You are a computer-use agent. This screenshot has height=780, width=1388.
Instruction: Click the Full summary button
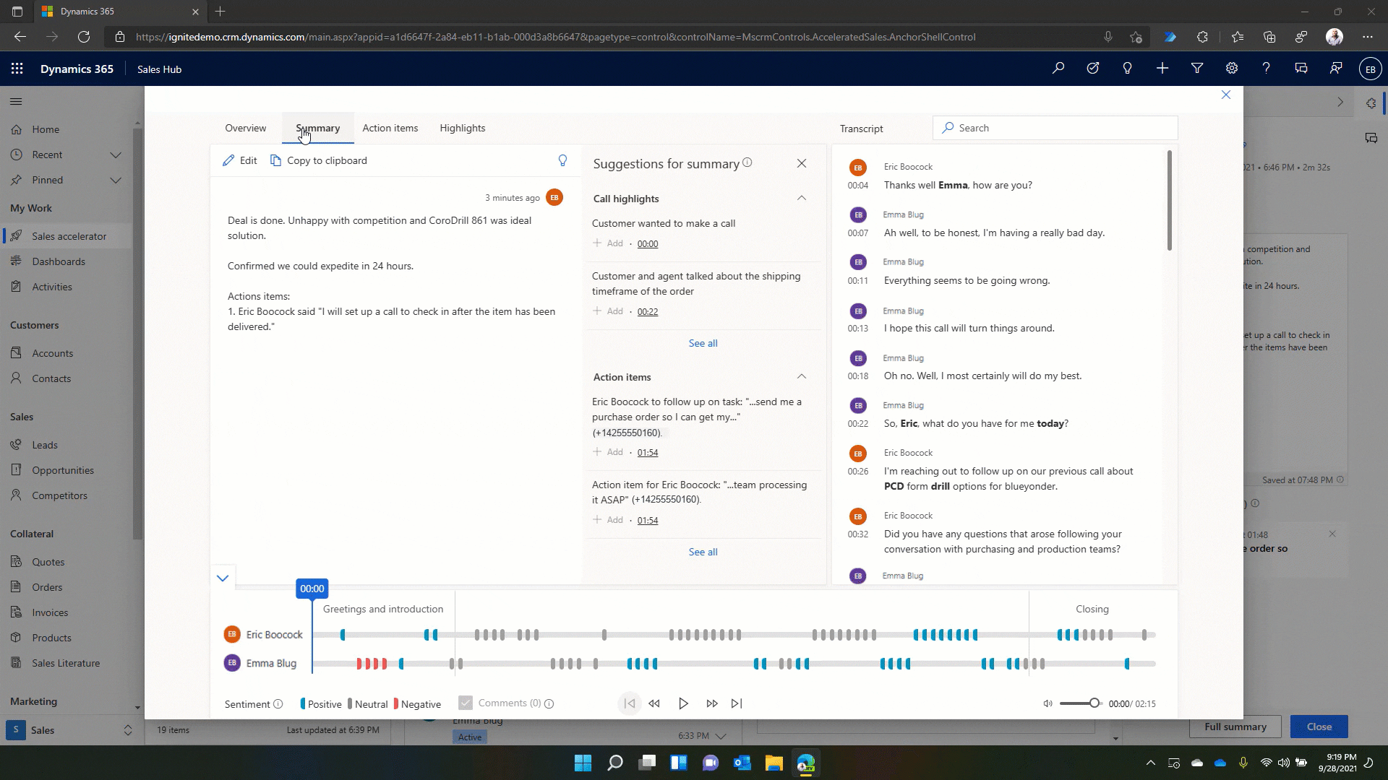pos(1235,727)
